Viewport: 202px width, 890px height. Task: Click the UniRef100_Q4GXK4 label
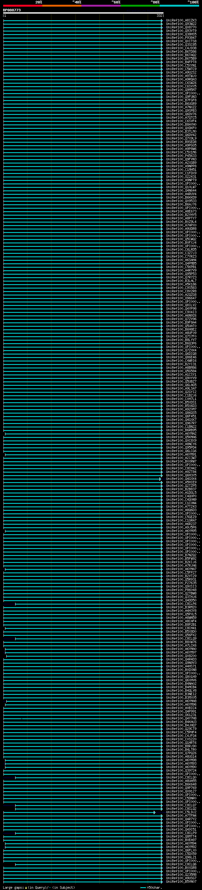[181, 479]
